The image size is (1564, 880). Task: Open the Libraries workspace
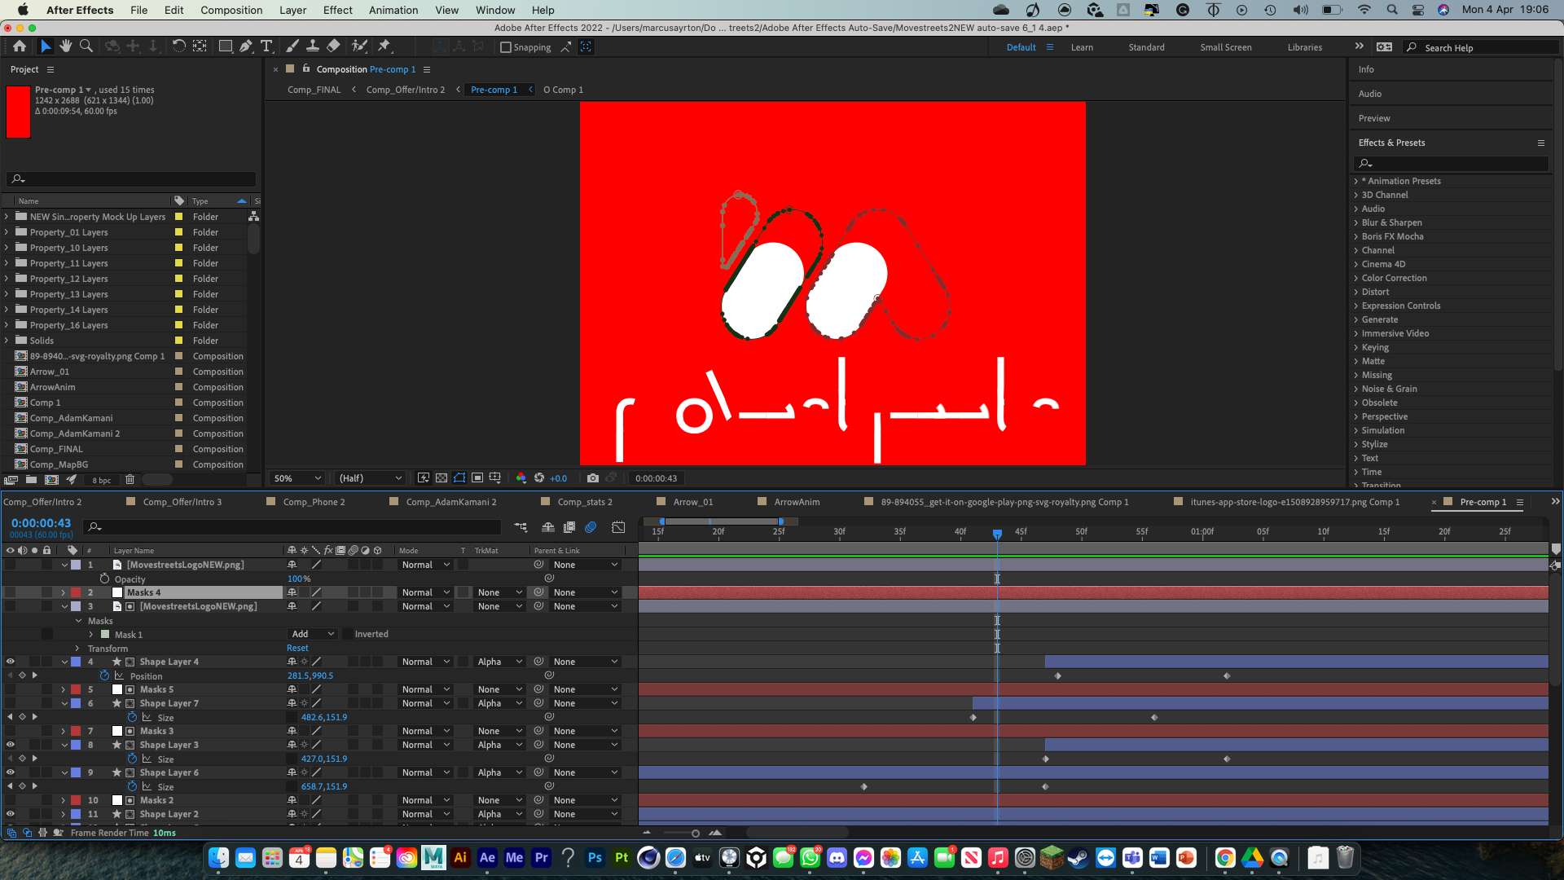(1304, 47)
